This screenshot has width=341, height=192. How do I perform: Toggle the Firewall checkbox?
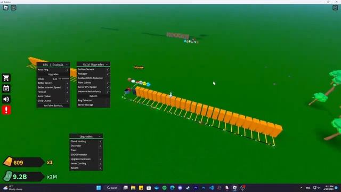pos(67,92)
